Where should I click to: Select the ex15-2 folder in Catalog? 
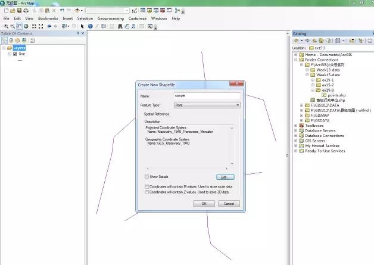click(328, 85)
